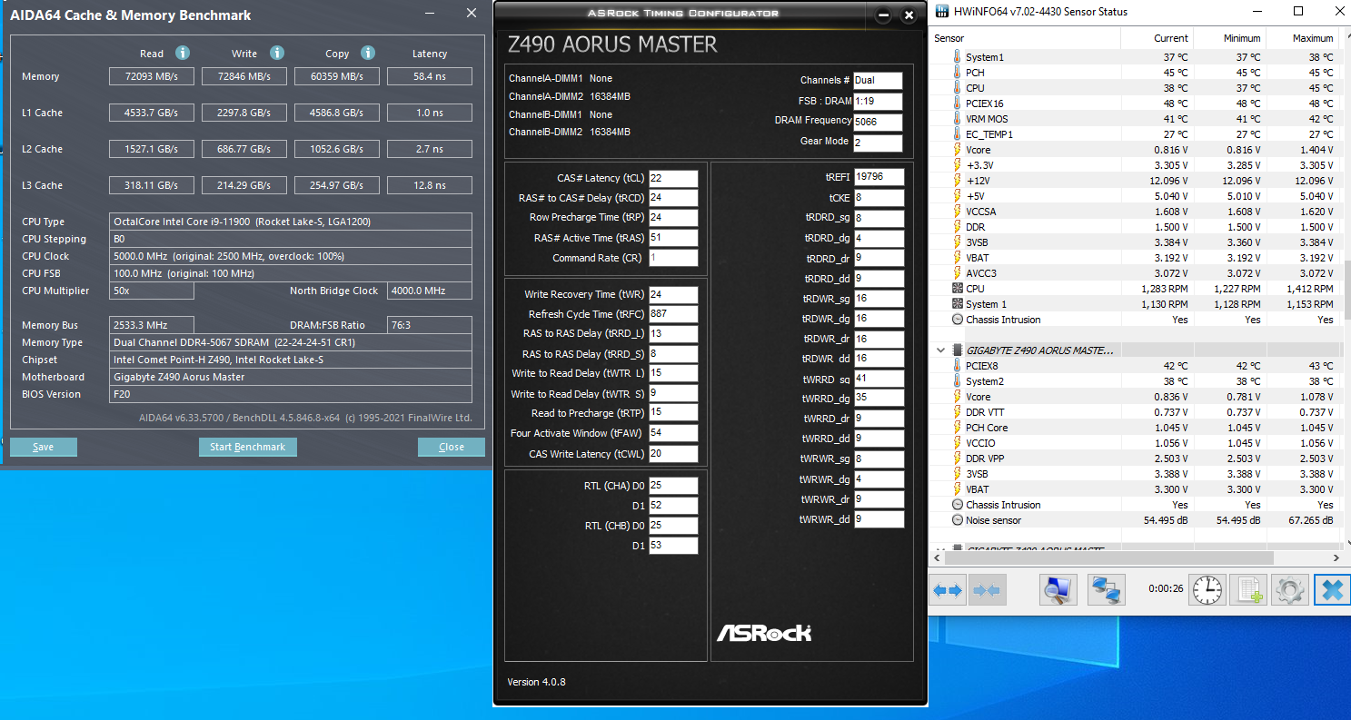This screenshot has width=1351, height=720.
Task: Open the two networked monitors icon in HWiNFO
Action: click(x=1107, y=590)
